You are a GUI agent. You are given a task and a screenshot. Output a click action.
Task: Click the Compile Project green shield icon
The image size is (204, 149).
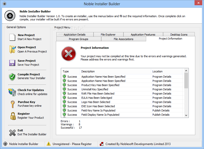12,77
